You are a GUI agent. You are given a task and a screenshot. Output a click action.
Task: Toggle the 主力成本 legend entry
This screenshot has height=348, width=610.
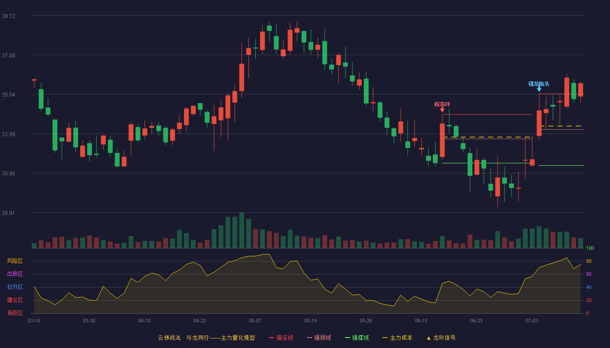[x=397, y=338]
